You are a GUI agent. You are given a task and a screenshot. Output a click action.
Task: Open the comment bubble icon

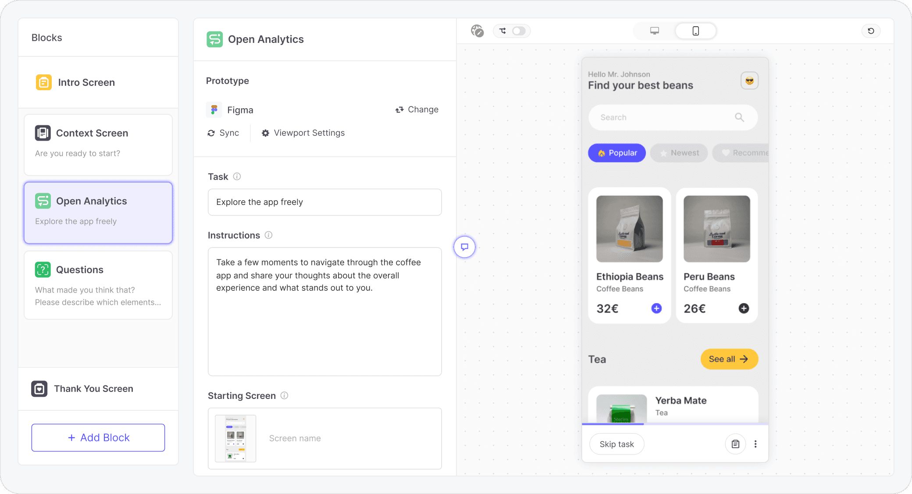click(465, 247)
